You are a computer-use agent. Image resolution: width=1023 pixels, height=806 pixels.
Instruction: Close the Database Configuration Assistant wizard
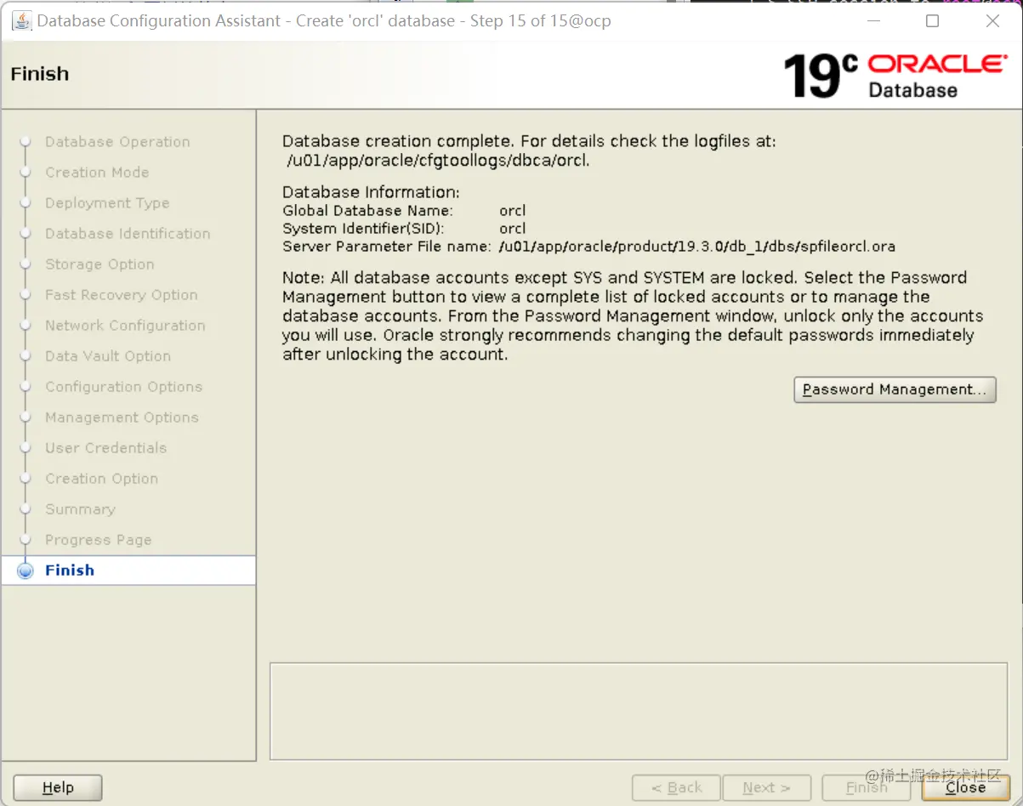pos(965,787)
